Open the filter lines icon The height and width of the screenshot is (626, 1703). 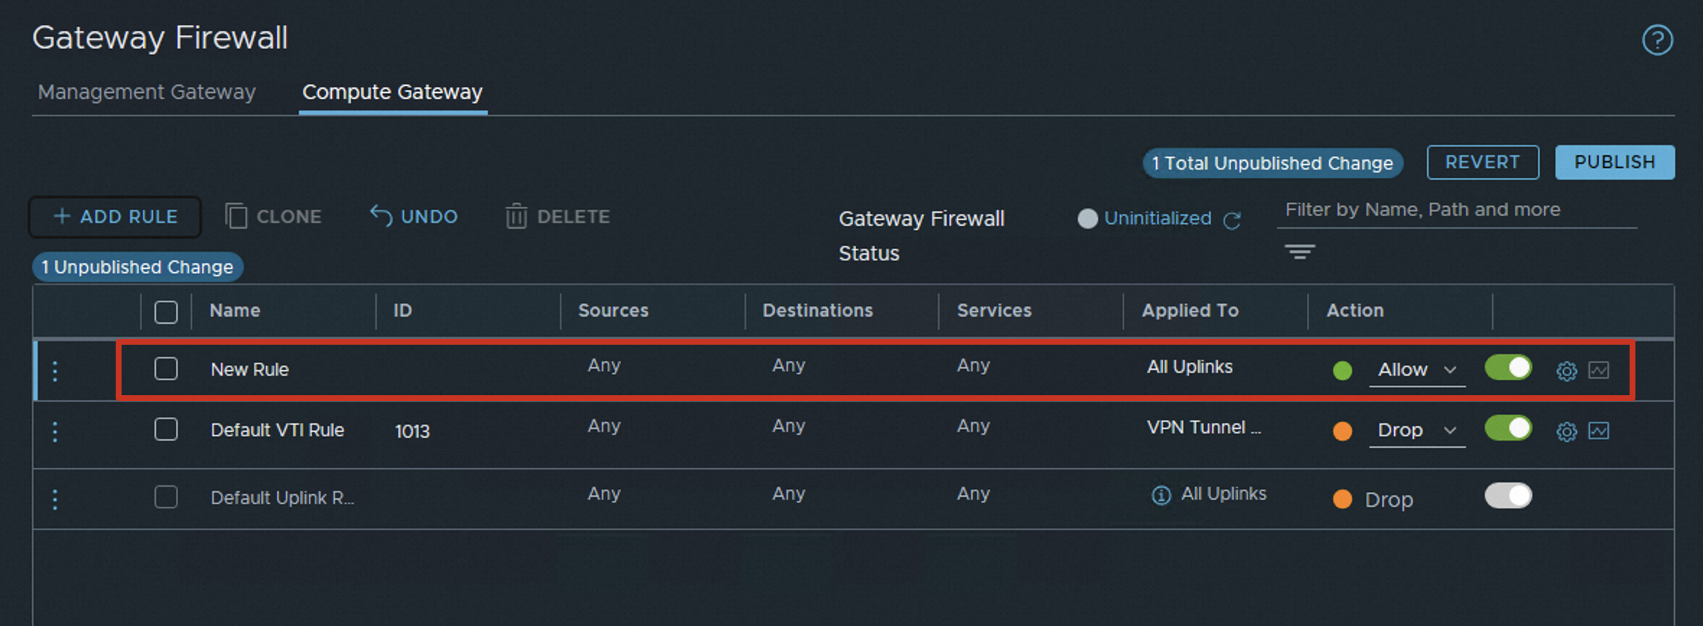pyautogui.click(x=1299, y=252)
